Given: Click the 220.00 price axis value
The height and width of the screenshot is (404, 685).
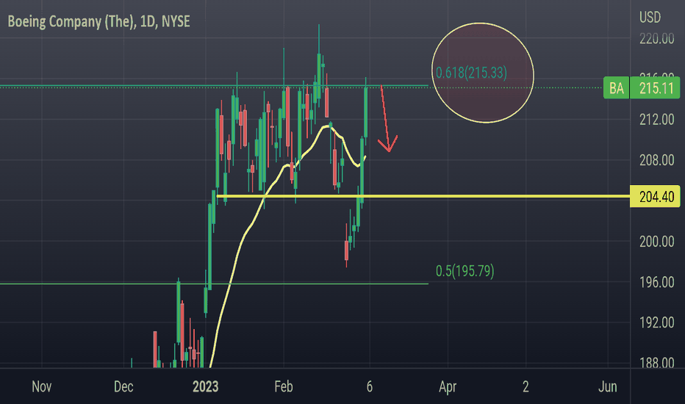Looking at the screenshot, I should 656,39.
